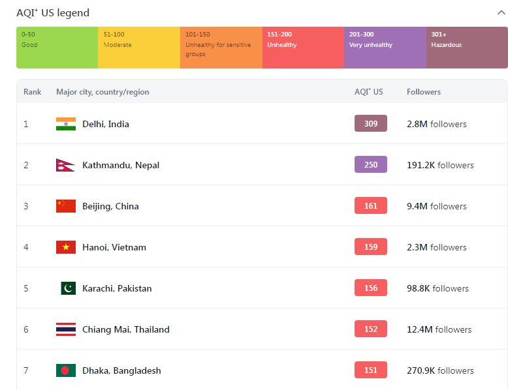Viewport: 508px width, 390px height.
Task: Open the Delhi, India link
Action: 106,124
